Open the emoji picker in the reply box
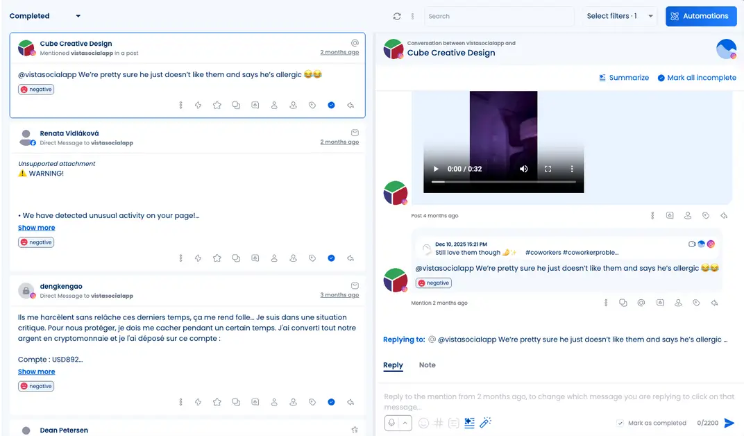 (x=423, y=422)
